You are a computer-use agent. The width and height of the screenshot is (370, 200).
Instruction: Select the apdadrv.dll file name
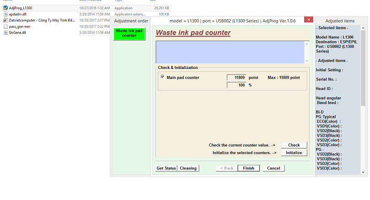point(18,14)
